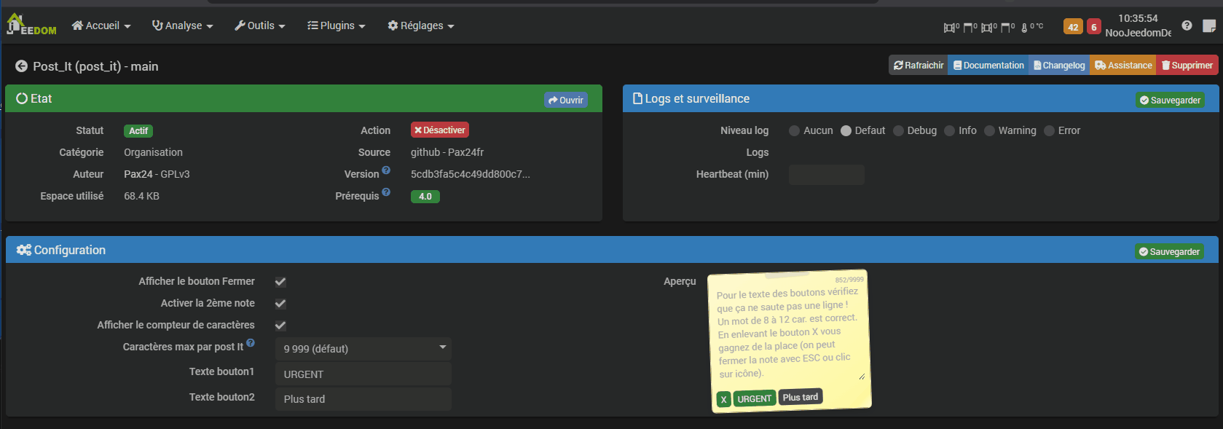Click URGENT button on preview note
This screenshot has width=1223, height=429.
click(754, 398)
